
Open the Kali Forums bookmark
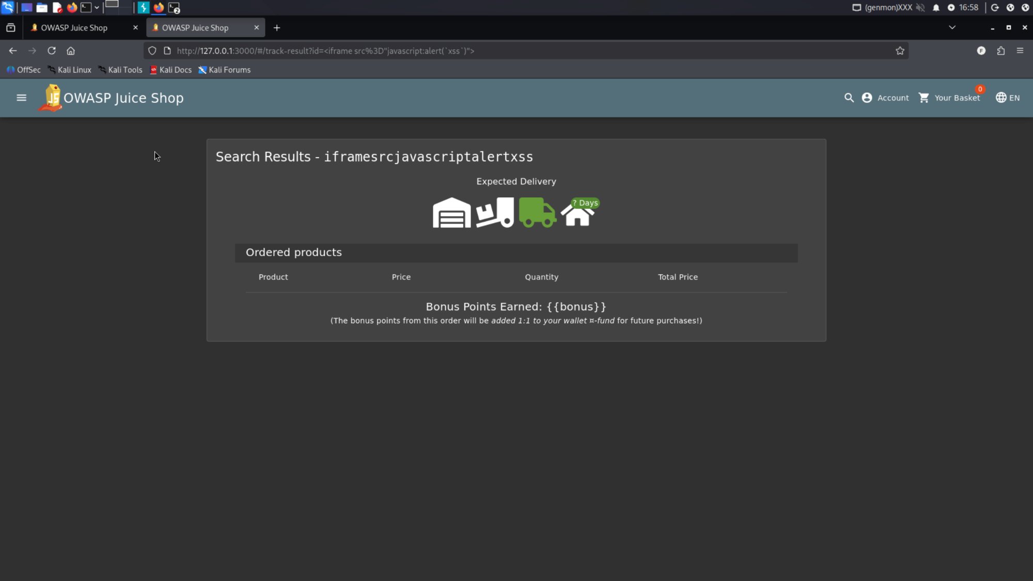pos(225,70)
